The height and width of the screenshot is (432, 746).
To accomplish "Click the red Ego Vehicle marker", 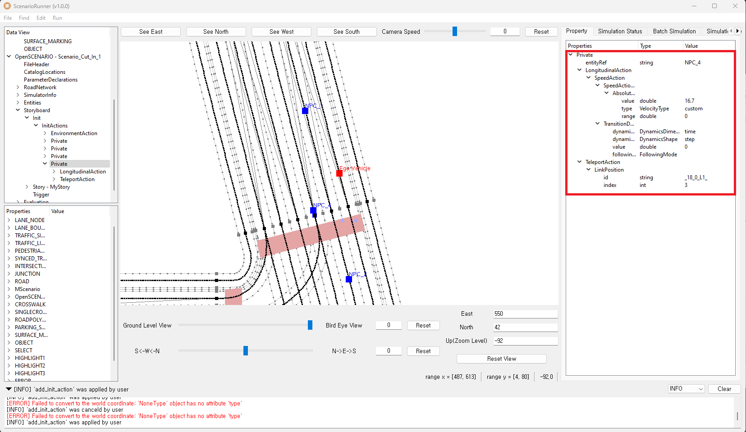I will (x=339, y=173).
